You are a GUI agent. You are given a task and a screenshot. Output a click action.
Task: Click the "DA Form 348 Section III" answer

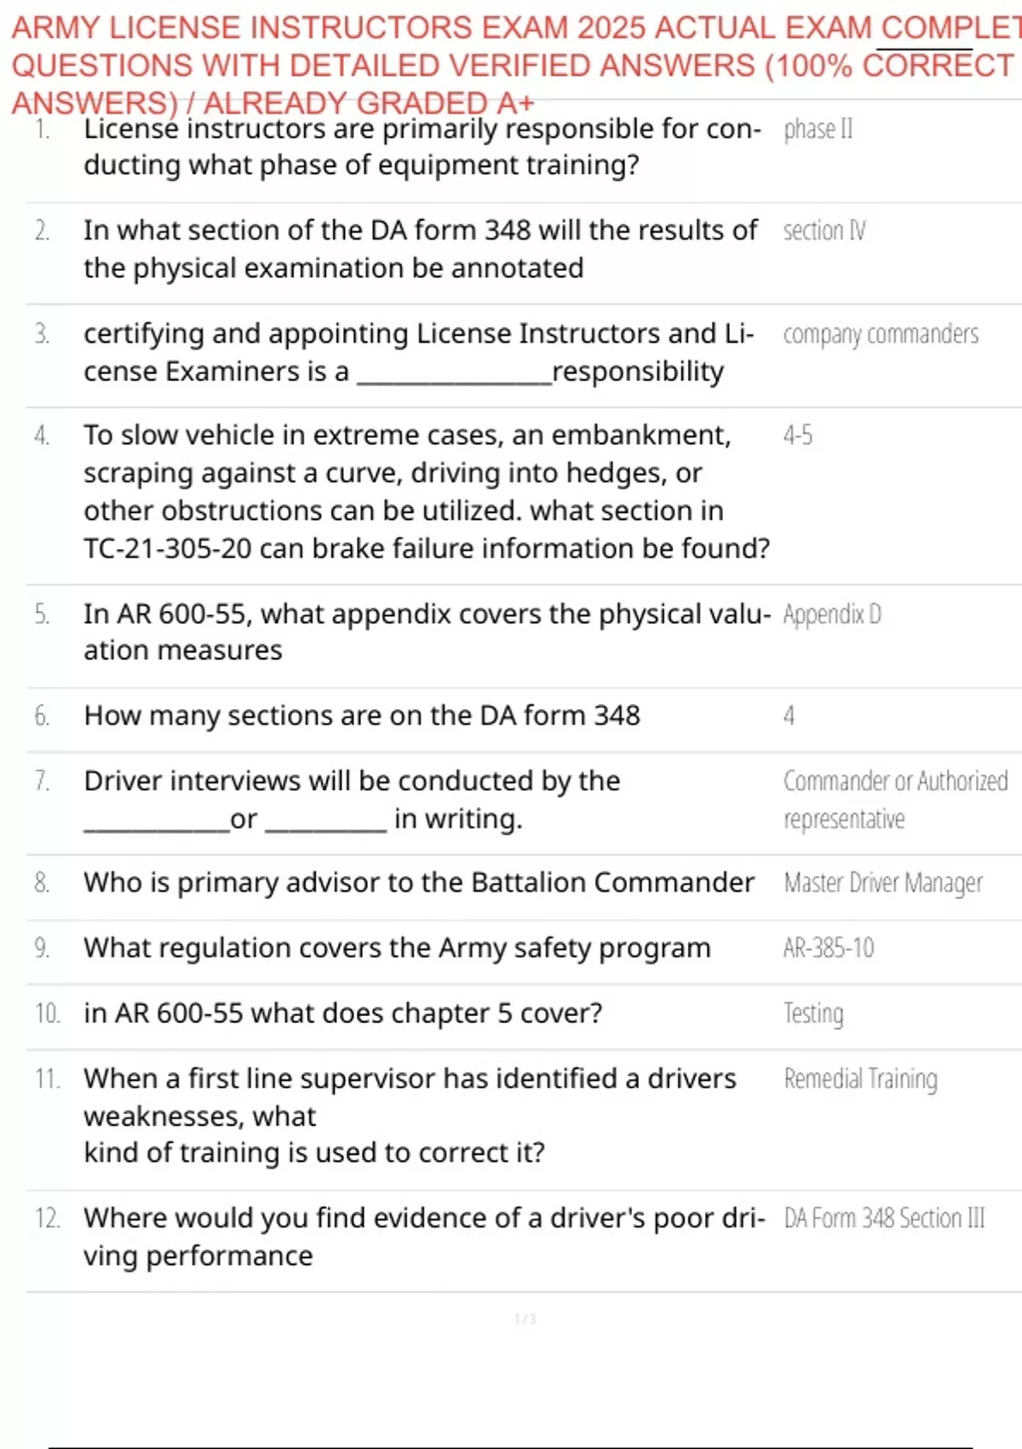pyautogui.click(x=884, y=1219)
